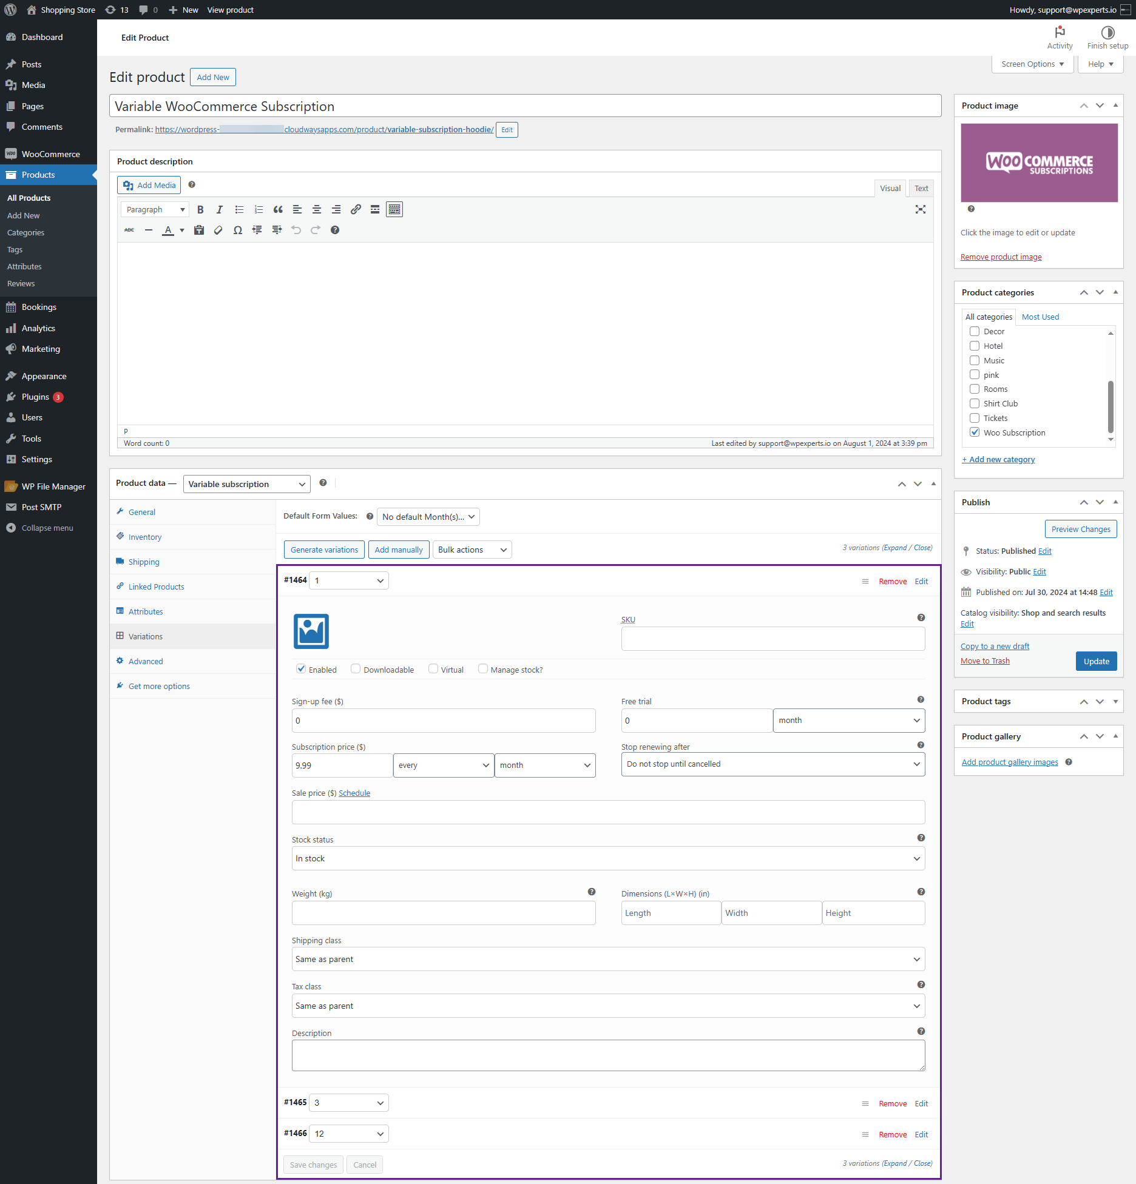Insert a horizontal line
Image resolution: width=1136 pixels, height=1184 pixels.
pyautogui.click(x=149, y=230)
